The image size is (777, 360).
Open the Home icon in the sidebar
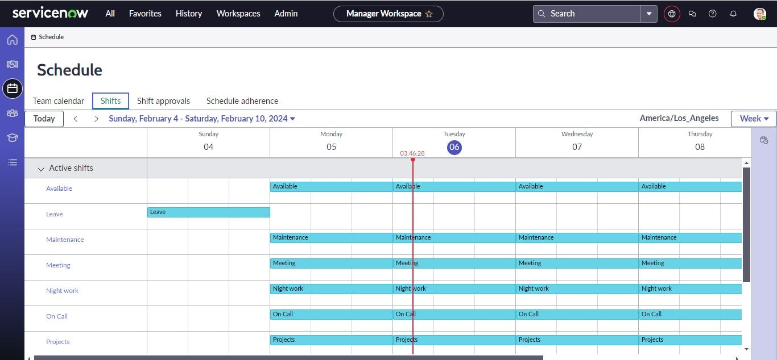coord(13,40)
